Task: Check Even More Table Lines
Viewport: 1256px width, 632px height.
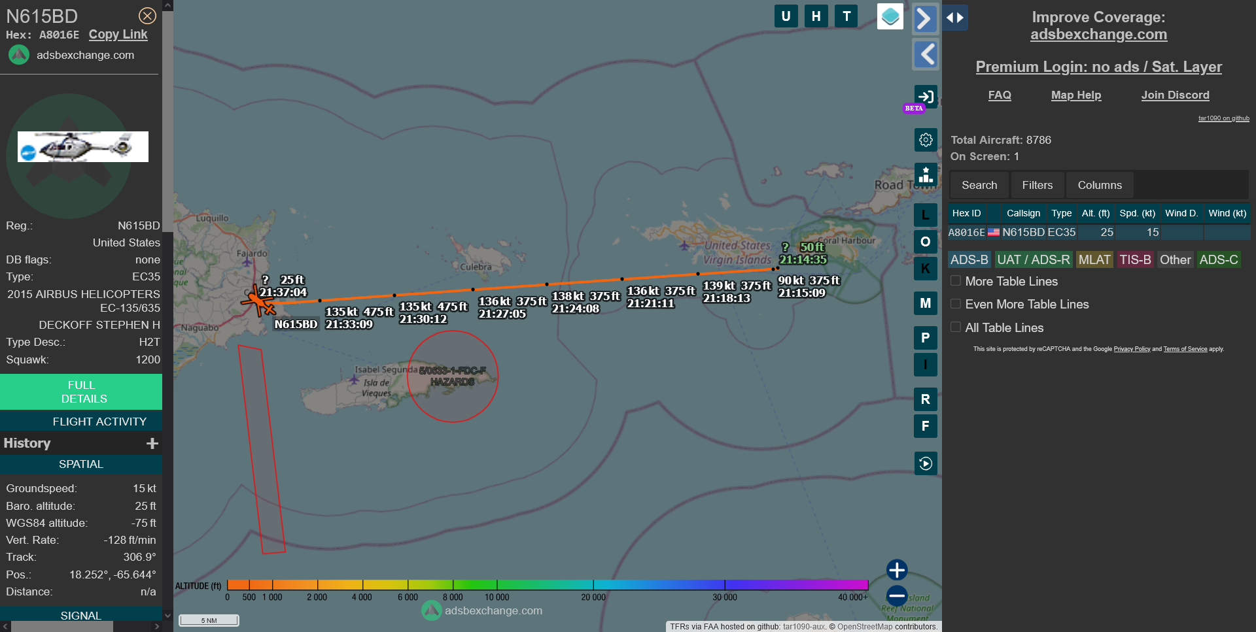Action: pos(956,304)
